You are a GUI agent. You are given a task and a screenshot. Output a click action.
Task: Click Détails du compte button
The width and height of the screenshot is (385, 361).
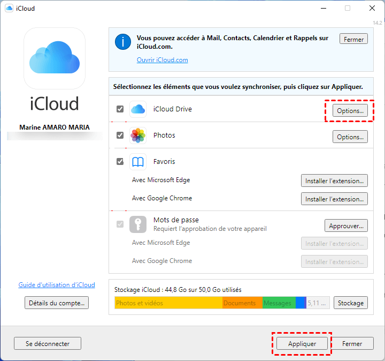point(57,303)
